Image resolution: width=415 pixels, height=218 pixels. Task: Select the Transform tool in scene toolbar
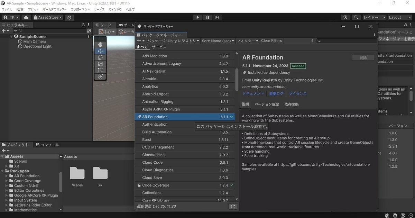point(100,77)
